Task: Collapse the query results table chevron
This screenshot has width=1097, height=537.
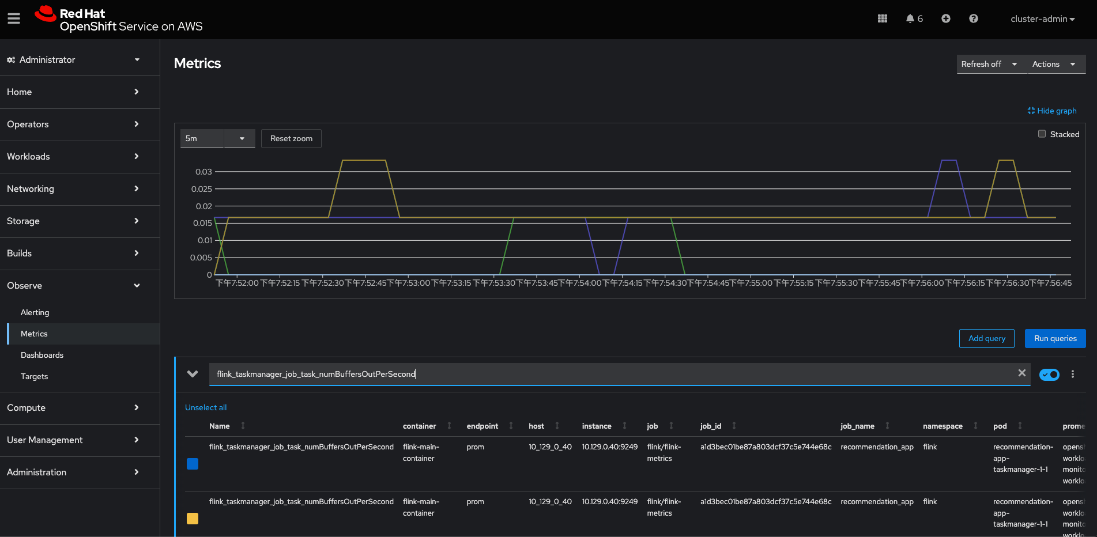Action: pyautogui.click(x=193, y=374)
